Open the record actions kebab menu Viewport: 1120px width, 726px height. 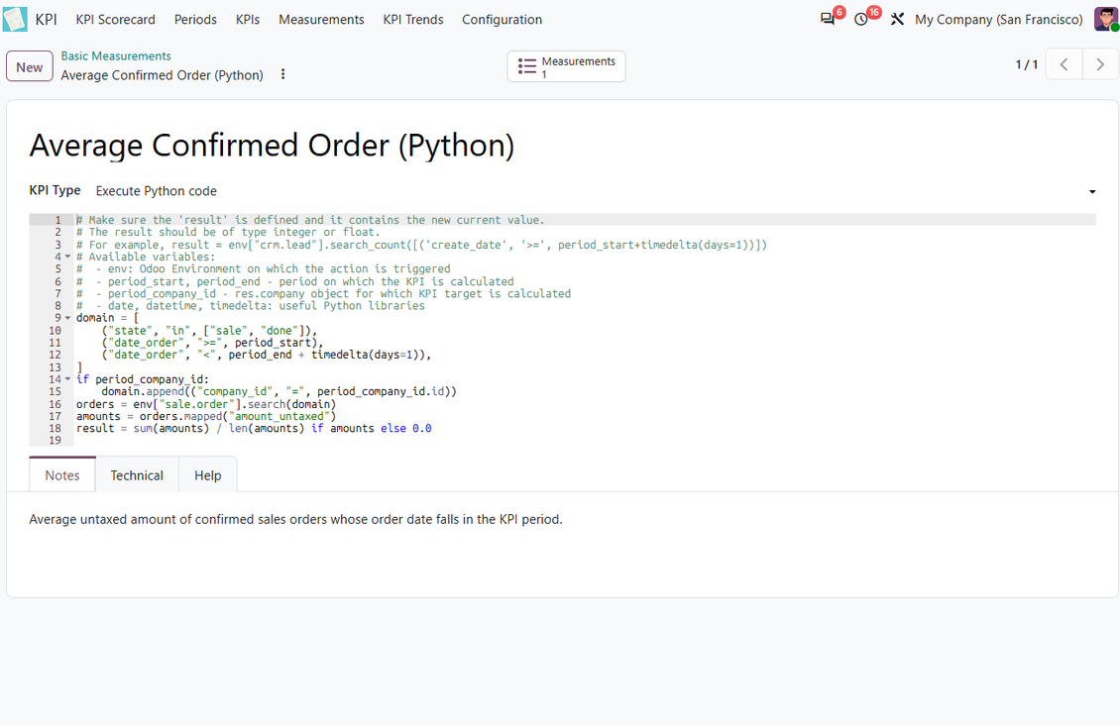tap(282, 74)
